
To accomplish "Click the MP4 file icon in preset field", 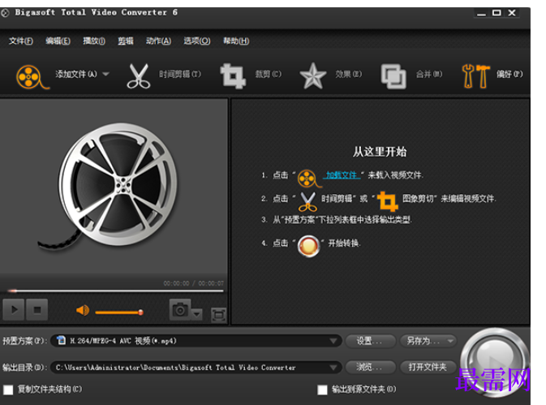I will click(62, 340).
